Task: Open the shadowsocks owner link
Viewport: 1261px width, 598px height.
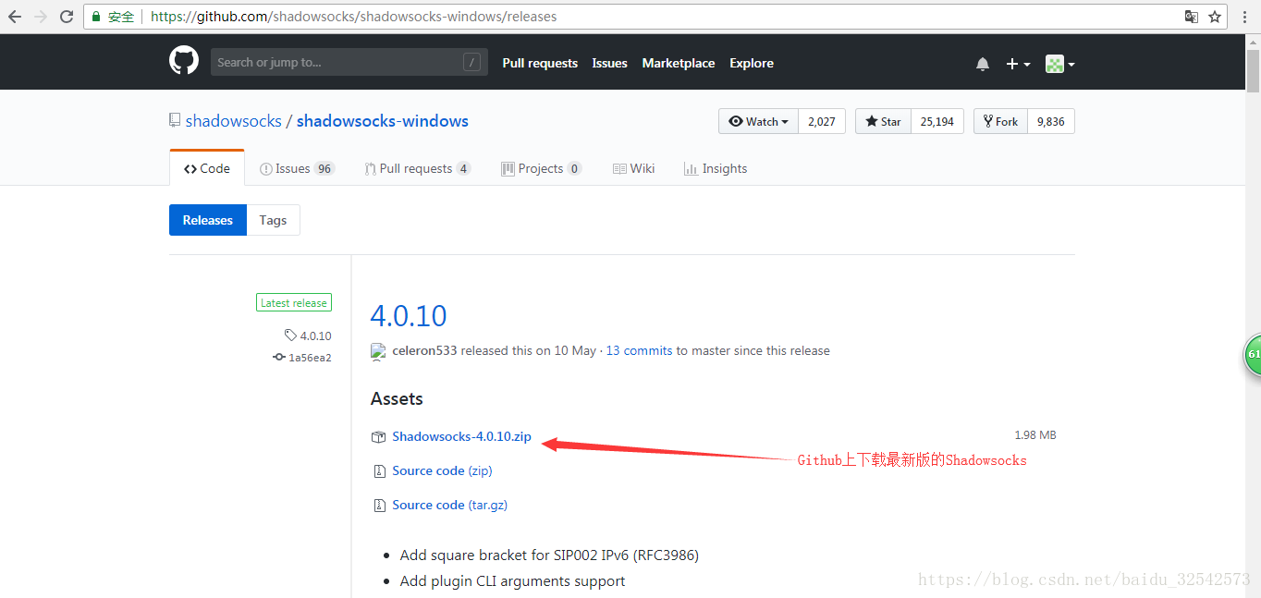Action: coord(234,121)
